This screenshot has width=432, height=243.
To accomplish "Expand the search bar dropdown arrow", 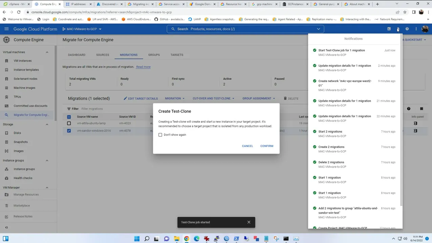I will (319, 29).
